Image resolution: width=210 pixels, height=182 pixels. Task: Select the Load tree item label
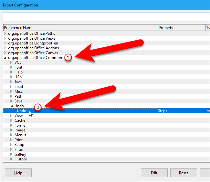tap(19, 87)
